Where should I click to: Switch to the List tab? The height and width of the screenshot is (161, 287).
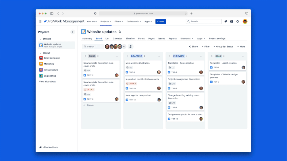[107, 38]
